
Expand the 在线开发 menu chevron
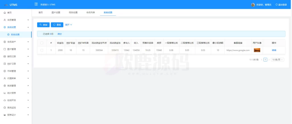pos(28,100)
